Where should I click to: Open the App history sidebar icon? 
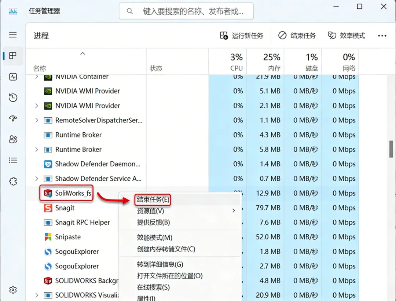coord(13,98)
